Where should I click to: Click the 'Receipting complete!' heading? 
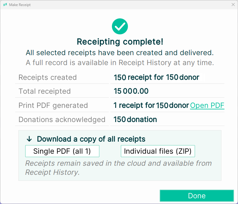pyautogui.click(x=120, y=42)
